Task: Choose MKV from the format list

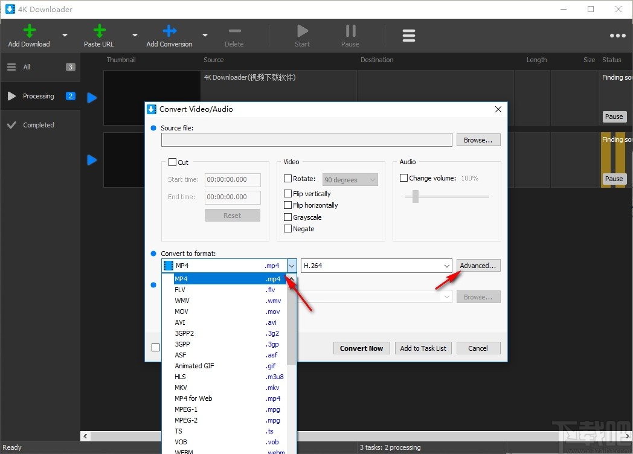Action: coord(180,388)
